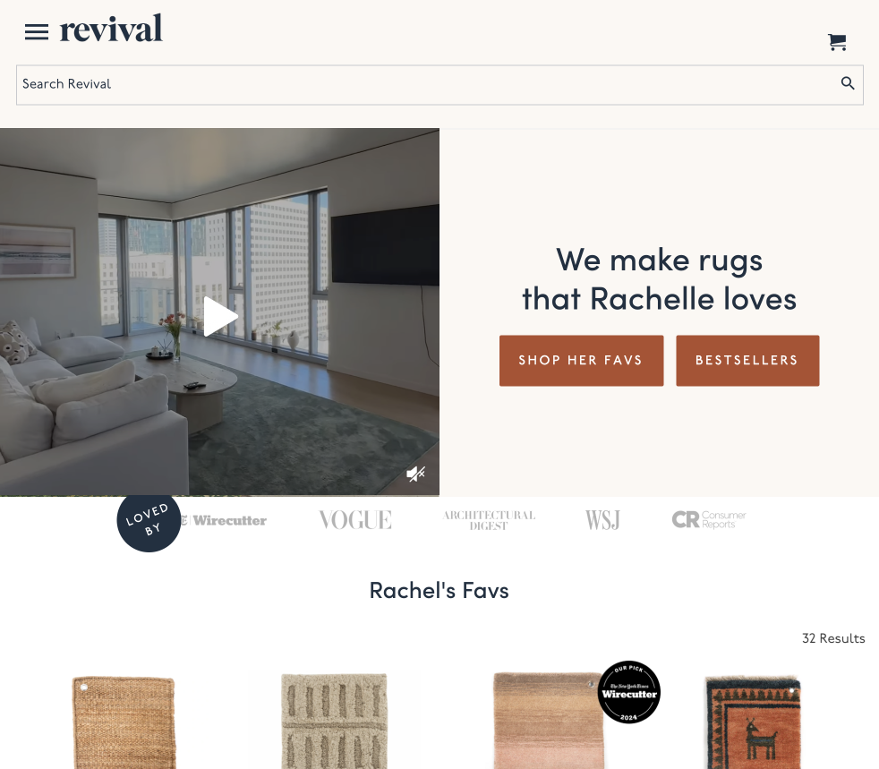Image resolution: width=879 pixels, height=769 pixels.
Task: Play the living room video
Action: click(220, 317)
